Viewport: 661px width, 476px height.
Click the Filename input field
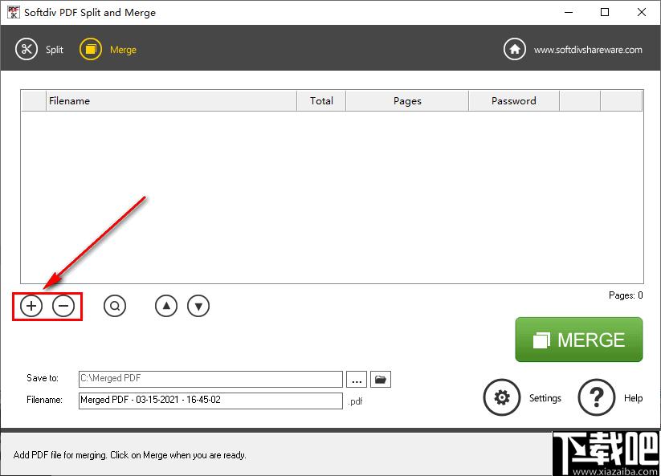210,401
